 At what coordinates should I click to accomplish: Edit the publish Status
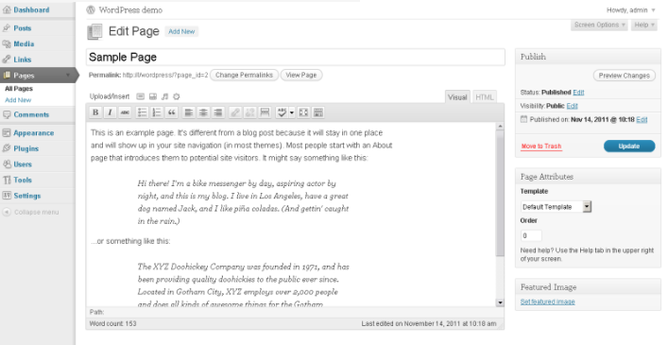click(x=578, y=93)
